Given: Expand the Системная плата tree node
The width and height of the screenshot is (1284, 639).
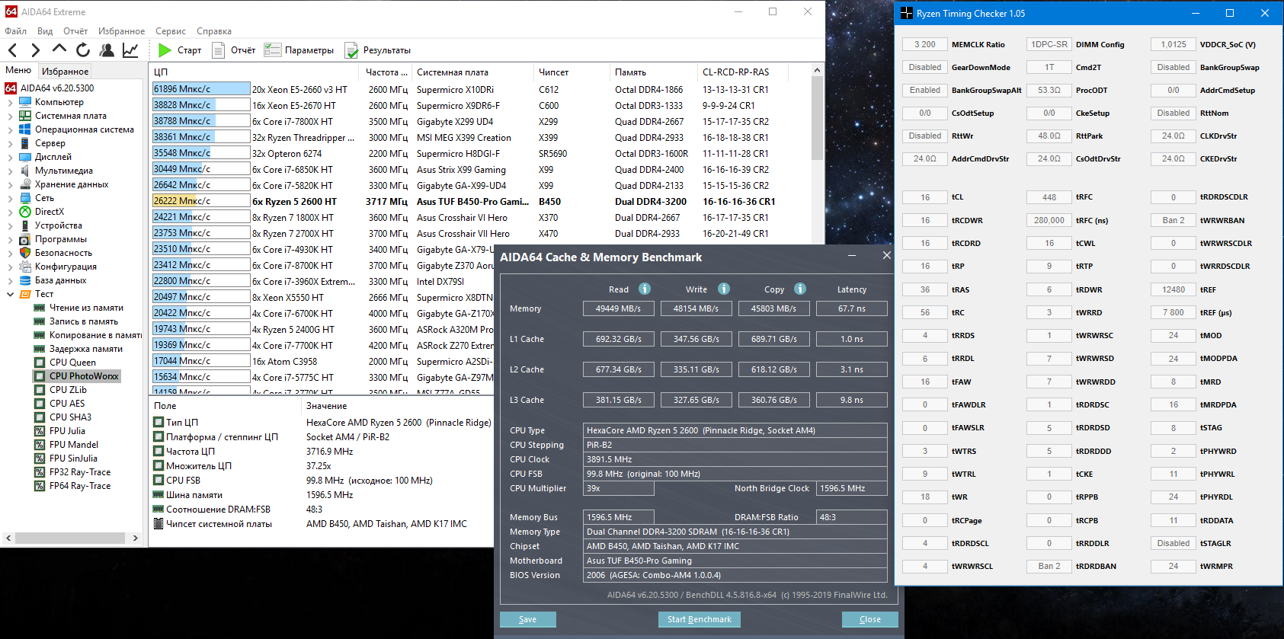Looking at the screenshot, I should (10, 116).
